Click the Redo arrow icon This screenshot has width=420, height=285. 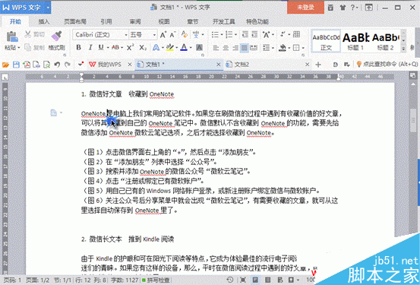click(68, 65)
